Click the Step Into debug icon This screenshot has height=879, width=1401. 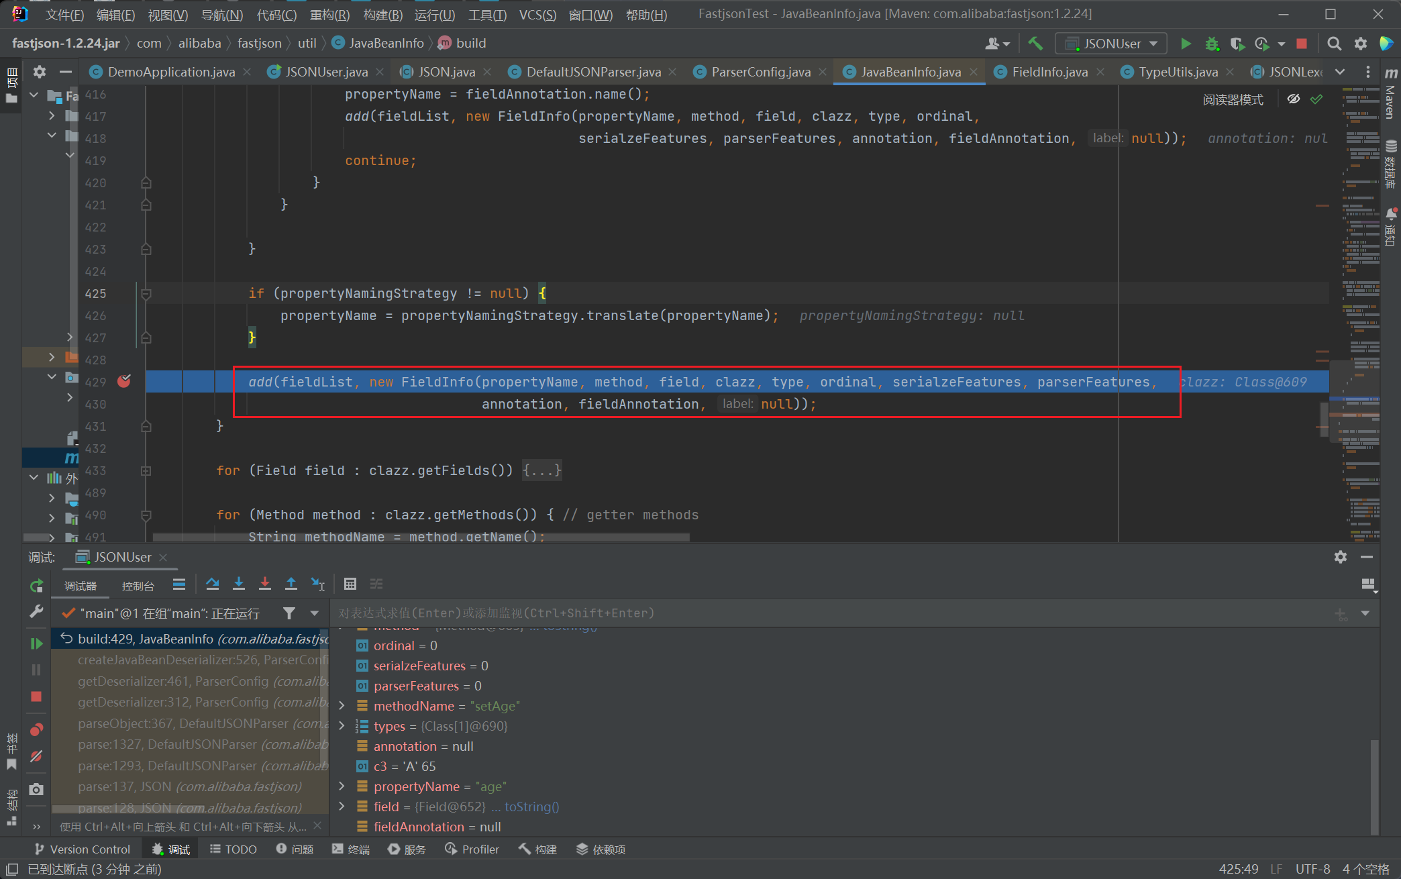click(x=238, y=584)
